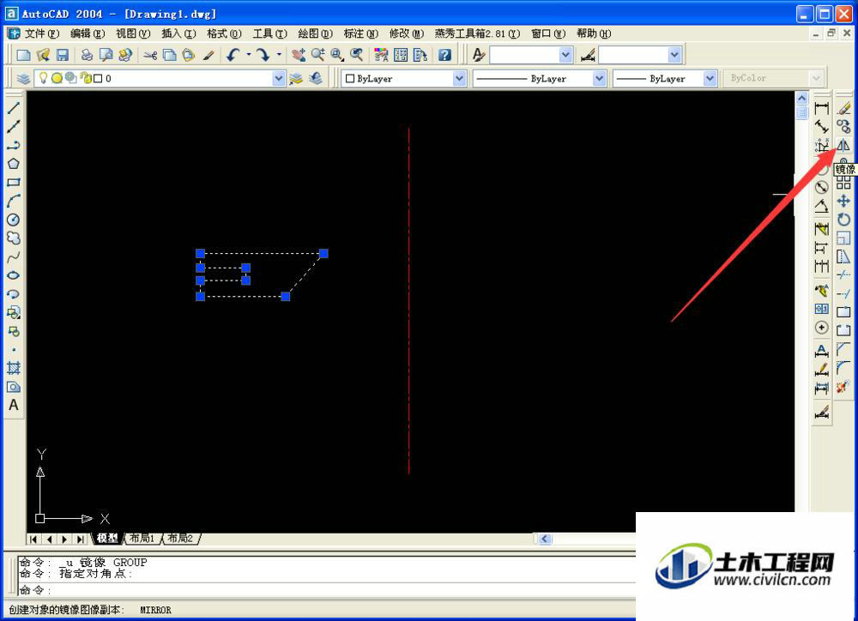858x621 pixels.
Task: Select the Chamfer tool
Action: coord(843,348)
